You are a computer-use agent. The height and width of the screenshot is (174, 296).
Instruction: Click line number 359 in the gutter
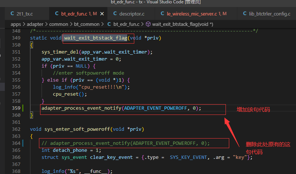coord(16,108)
